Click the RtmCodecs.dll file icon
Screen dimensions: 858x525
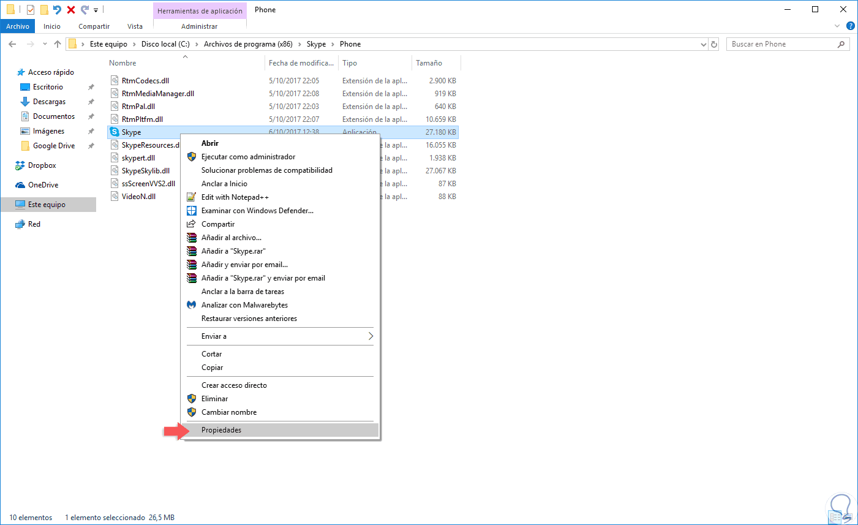point(115,80)
